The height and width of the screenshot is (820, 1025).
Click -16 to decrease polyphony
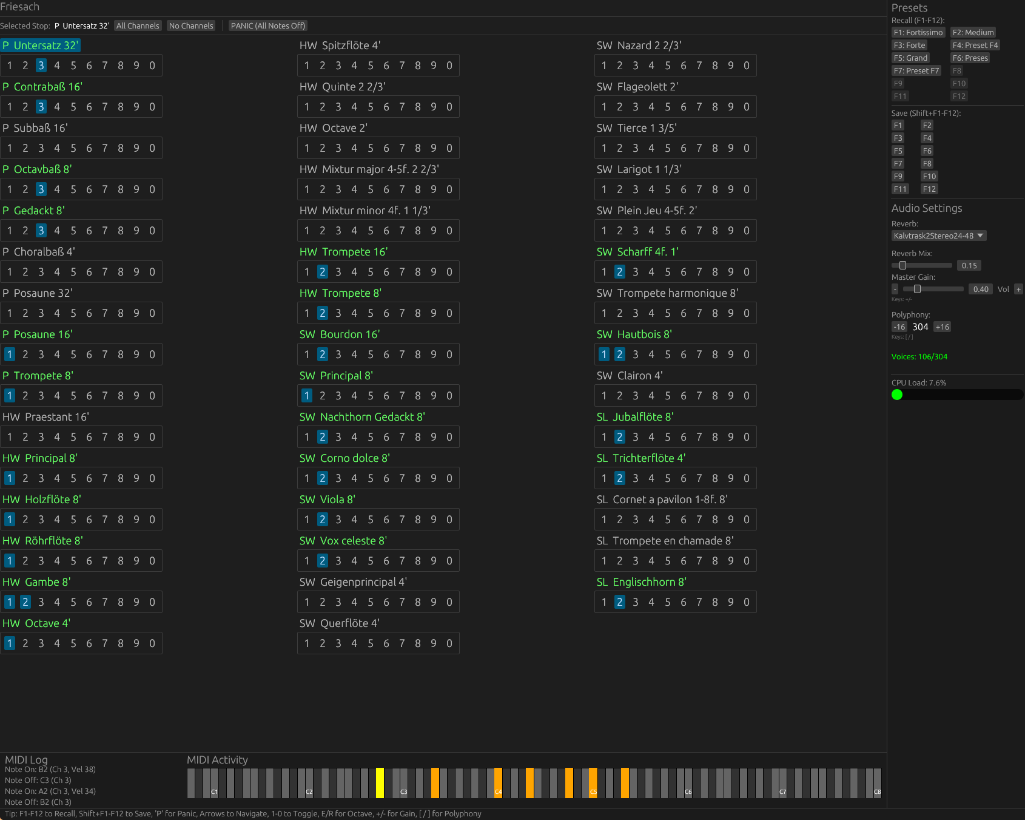(898, 327)
